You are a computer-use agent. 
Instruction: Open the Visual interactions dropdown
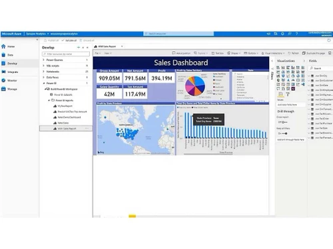pyautogui.click(x=273, y=53)
